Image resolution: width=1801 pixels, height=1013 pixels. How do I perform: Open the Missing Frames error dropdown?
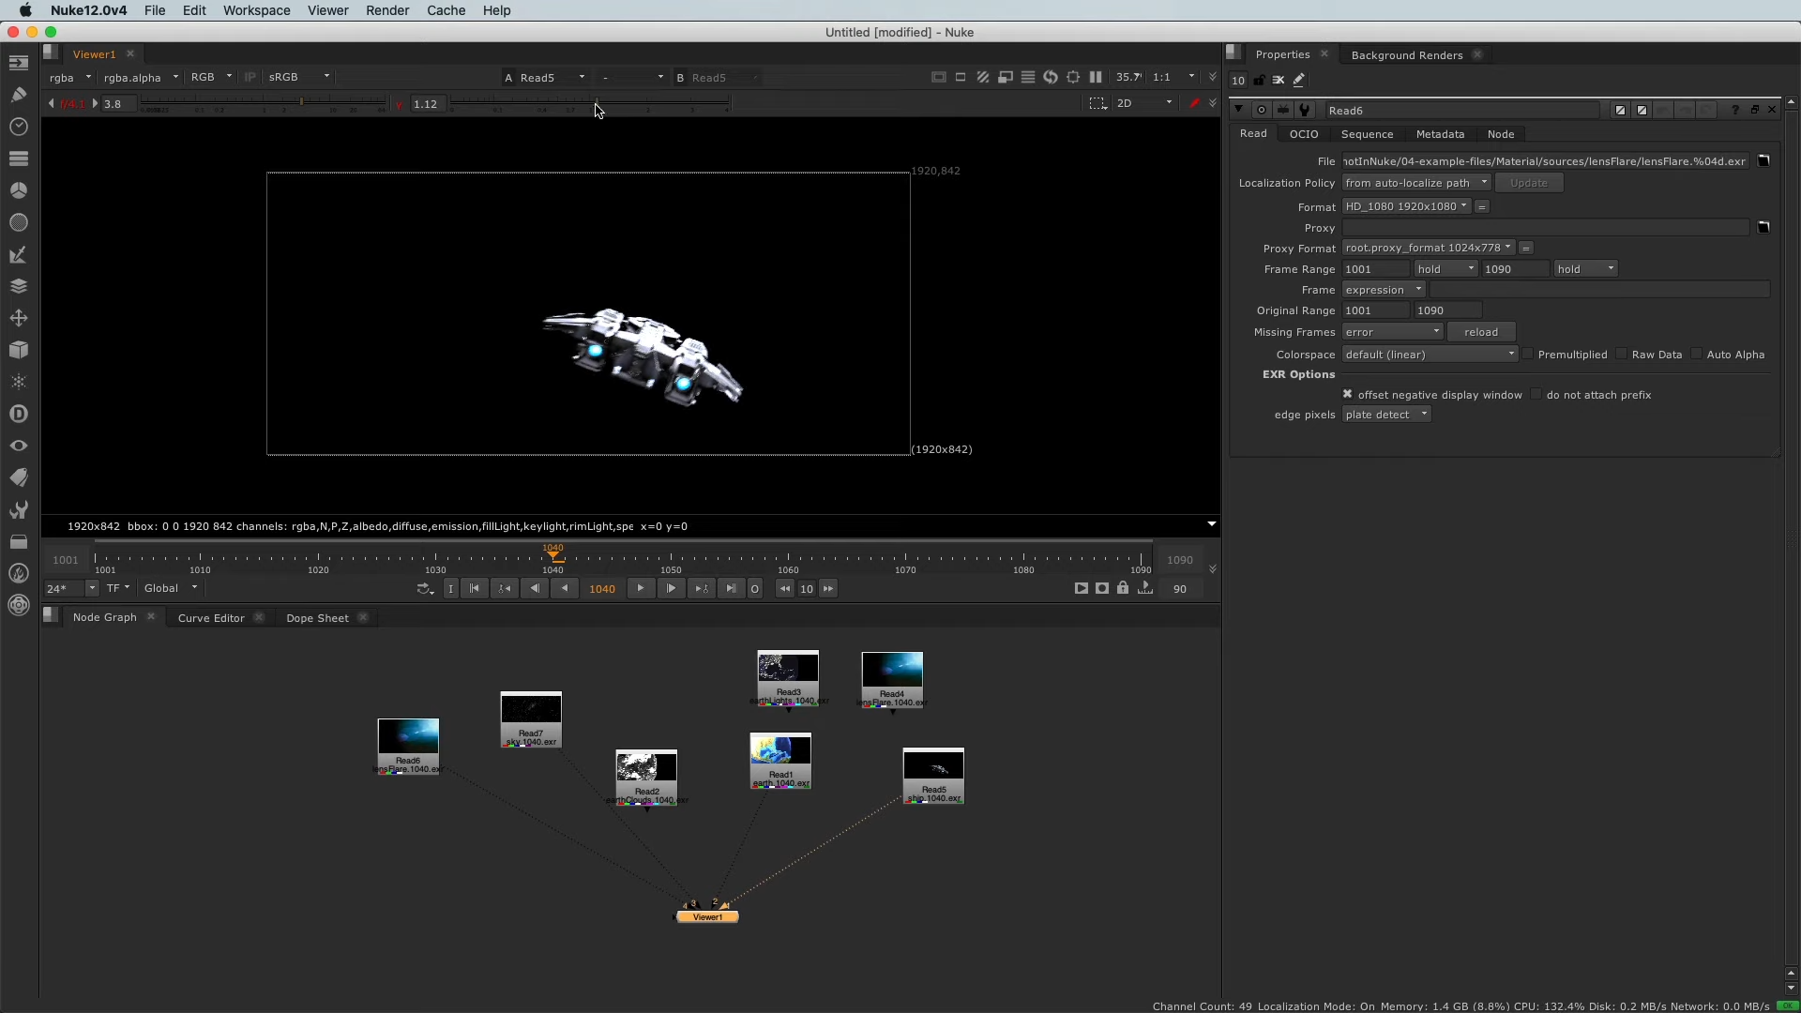click(1392, 332)
